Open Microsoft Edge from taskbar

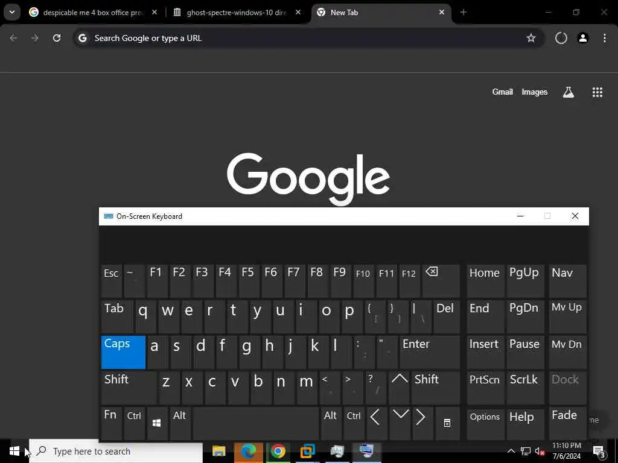point(248,451)
